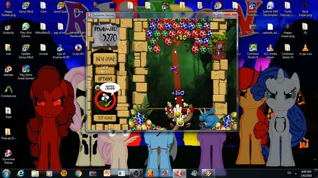Launch Internet Explorer from the taskbar
This screenshot has height=178, width=318.
(x=21, y=174)
